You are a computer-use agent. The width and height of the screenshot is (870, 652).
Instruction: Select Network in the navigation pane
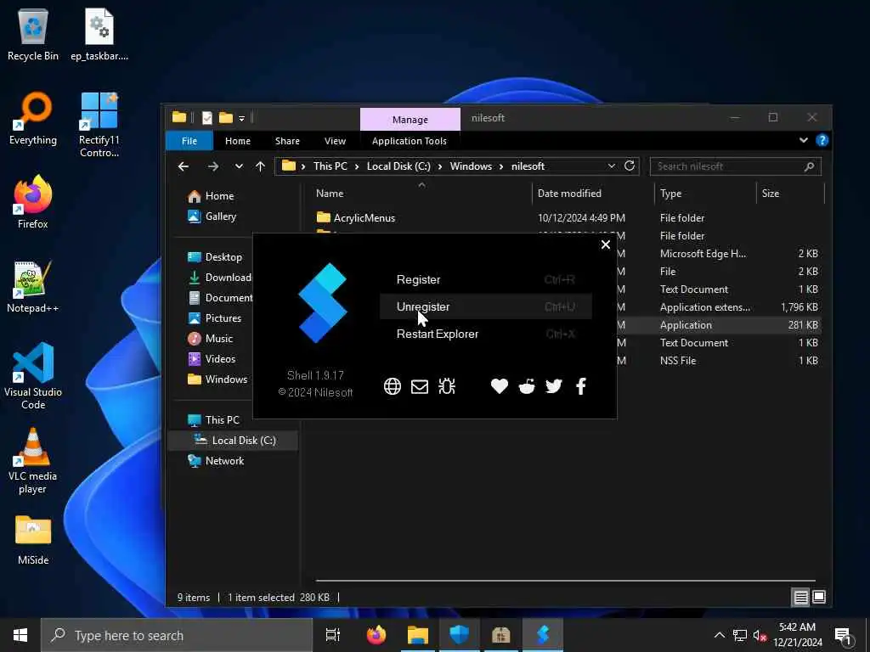coord(224,461)
